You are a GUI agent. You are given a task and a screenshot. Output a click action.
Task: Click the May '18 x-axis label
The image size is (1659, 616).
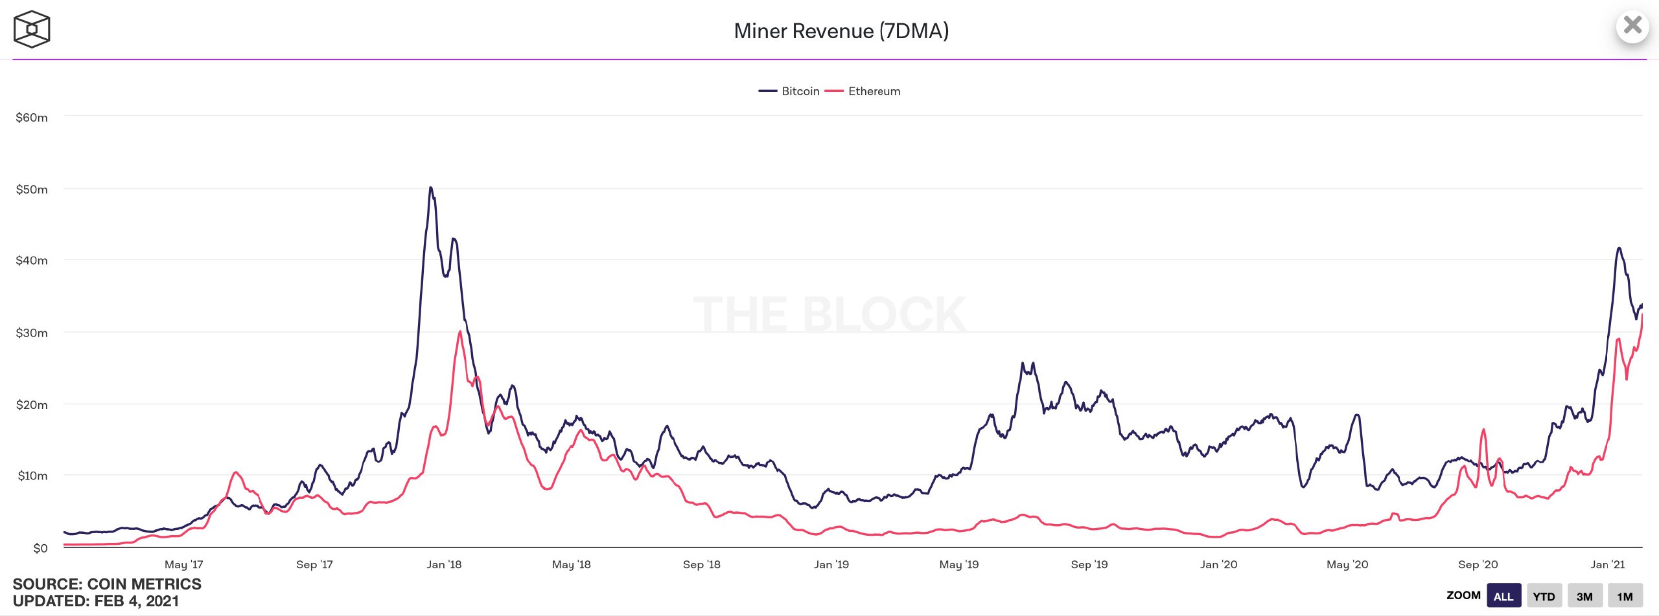click(572, 564)
